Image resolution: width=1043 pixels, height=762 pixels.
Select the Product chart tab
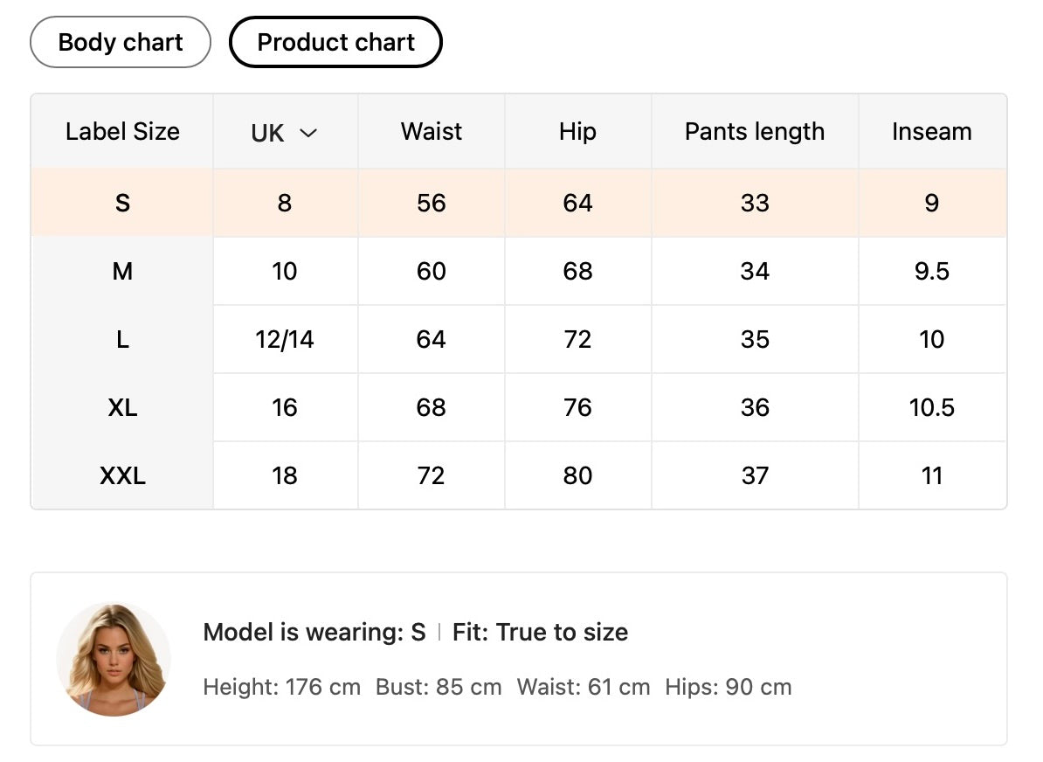335,42
